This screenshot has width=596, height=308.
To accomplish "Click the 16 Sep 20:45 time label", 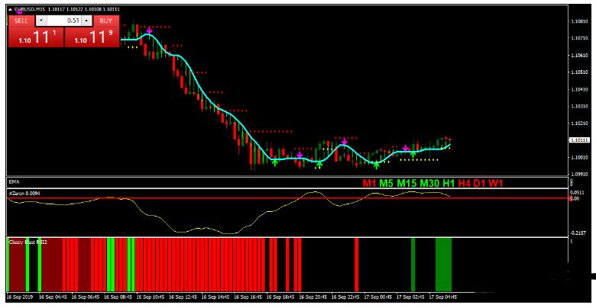I will point(313,297).
